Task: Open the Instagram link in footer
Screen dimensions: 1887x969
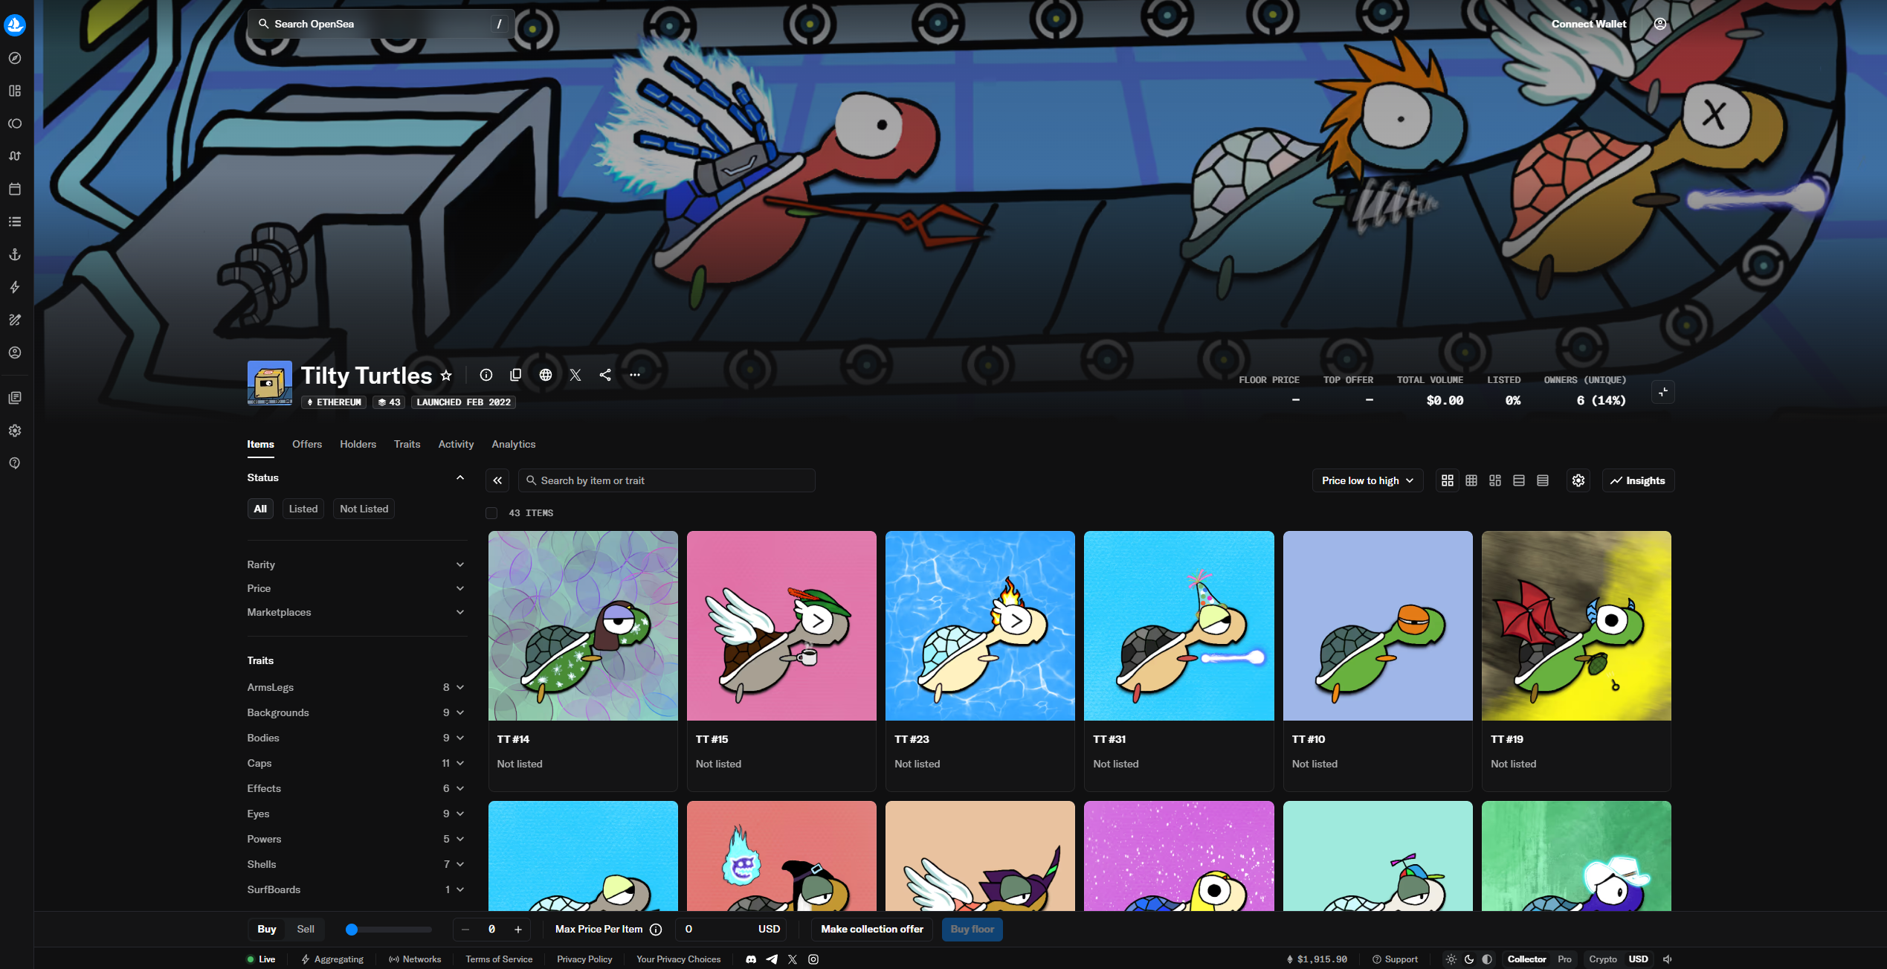Action: click(x=813, y=959)
